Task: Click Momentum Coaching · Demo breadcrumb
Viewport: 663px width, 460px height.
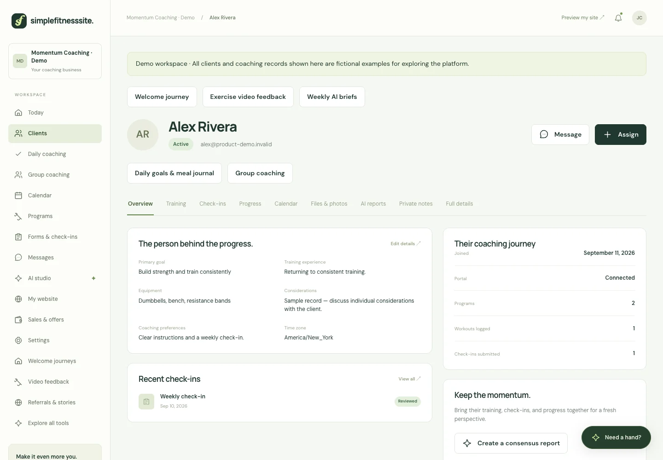Action: click(x=161, y=18)
